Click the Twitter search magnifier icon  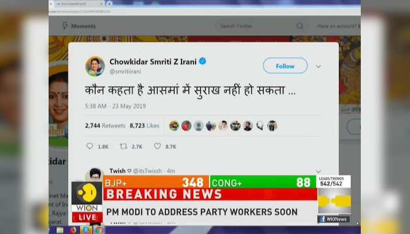300,26
